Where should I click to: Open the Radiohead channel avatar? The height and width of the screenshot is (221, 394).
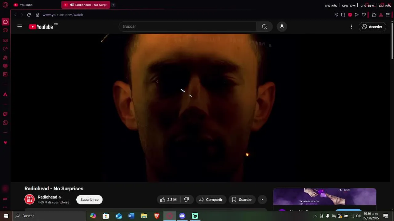click(30, 200)
